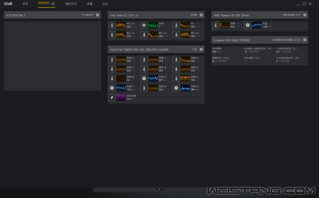
Task: Click the 命令速率 (CR) entry
Action: click(x=252, y=59)
